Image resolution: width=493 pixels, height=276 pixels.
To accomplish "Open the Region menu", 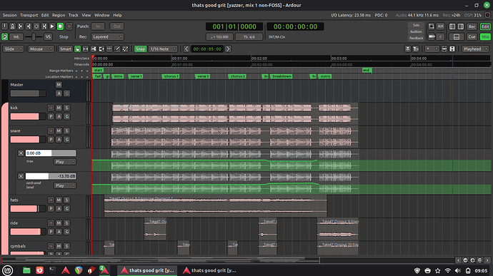I will coord(59,15).
